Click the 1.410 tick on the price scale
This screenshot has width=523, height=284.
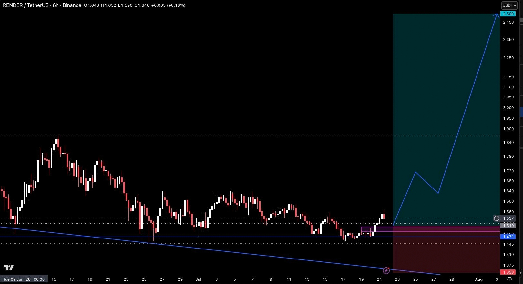[x=508, y=255]
